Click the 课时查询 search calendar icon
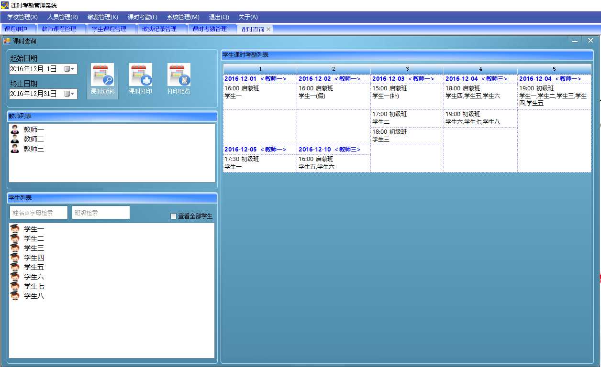 102,75
